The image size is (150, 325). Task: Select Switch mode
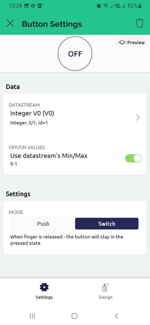107,224
